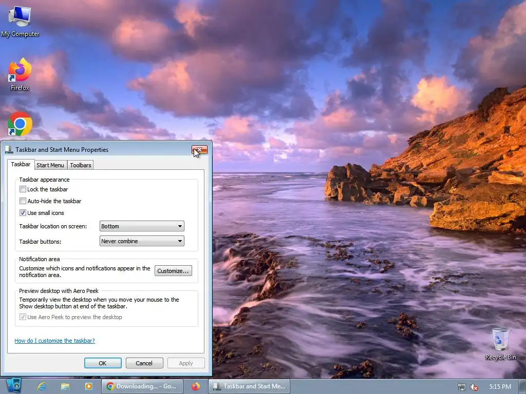The height and width of the screenshot is (394, 526).
Task: Click Taskbar location on screen label
Action: coord(53,226)
